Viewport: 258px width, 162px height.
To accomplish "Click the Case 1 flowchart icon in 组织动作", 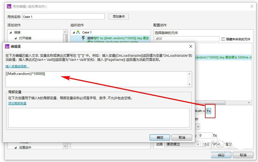I will 78,32.
